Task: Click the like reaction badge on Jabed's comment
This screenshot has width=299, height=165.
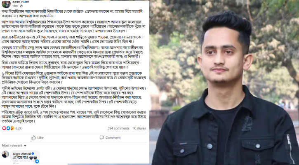Action: point(37,161)
